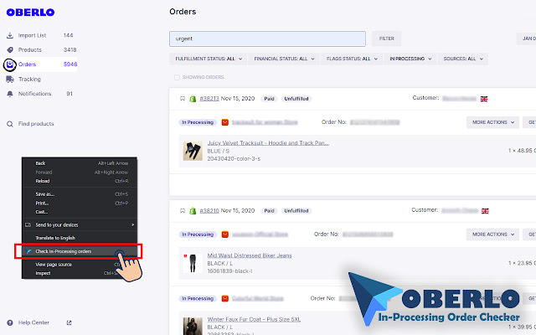This screenshot has width=536, height=335.
Task: Open Import List in sidebar
Action: pyautogui.click(x=32, y=35)
